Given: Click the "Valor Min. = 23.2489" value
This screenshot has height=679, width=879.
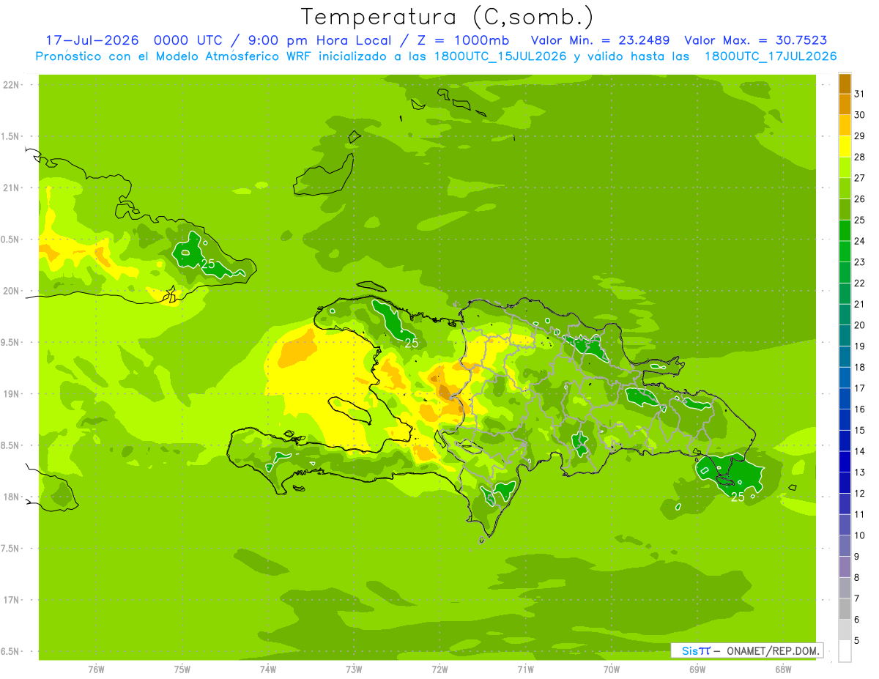Looking at the screenshot, I should [x=601, y=40].
